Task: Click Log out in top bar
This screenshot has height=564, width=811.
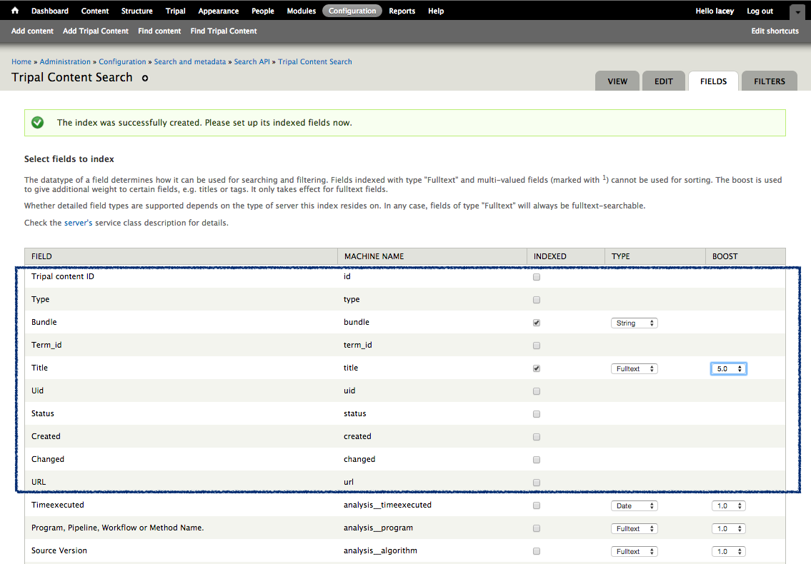Action: (x=760, y=11)
